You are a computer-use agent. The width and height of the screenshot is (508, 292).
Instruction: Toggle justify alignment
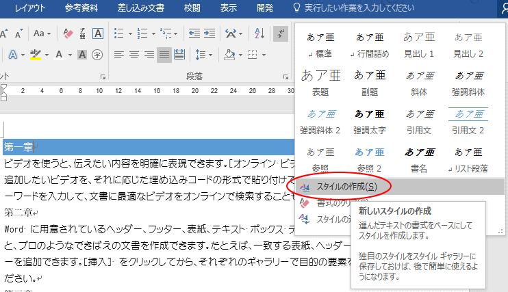click(164, 55)
